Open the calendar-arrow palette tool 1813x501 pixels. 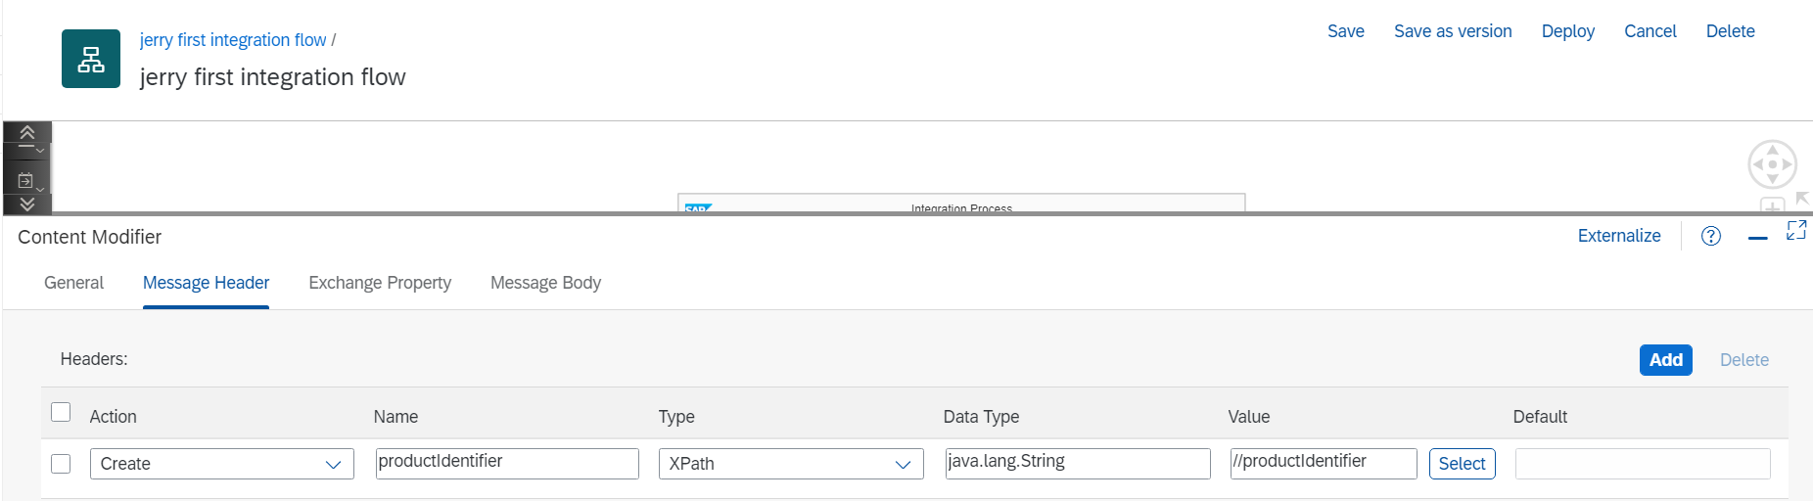pyautogui.click(x=27, y=180)
